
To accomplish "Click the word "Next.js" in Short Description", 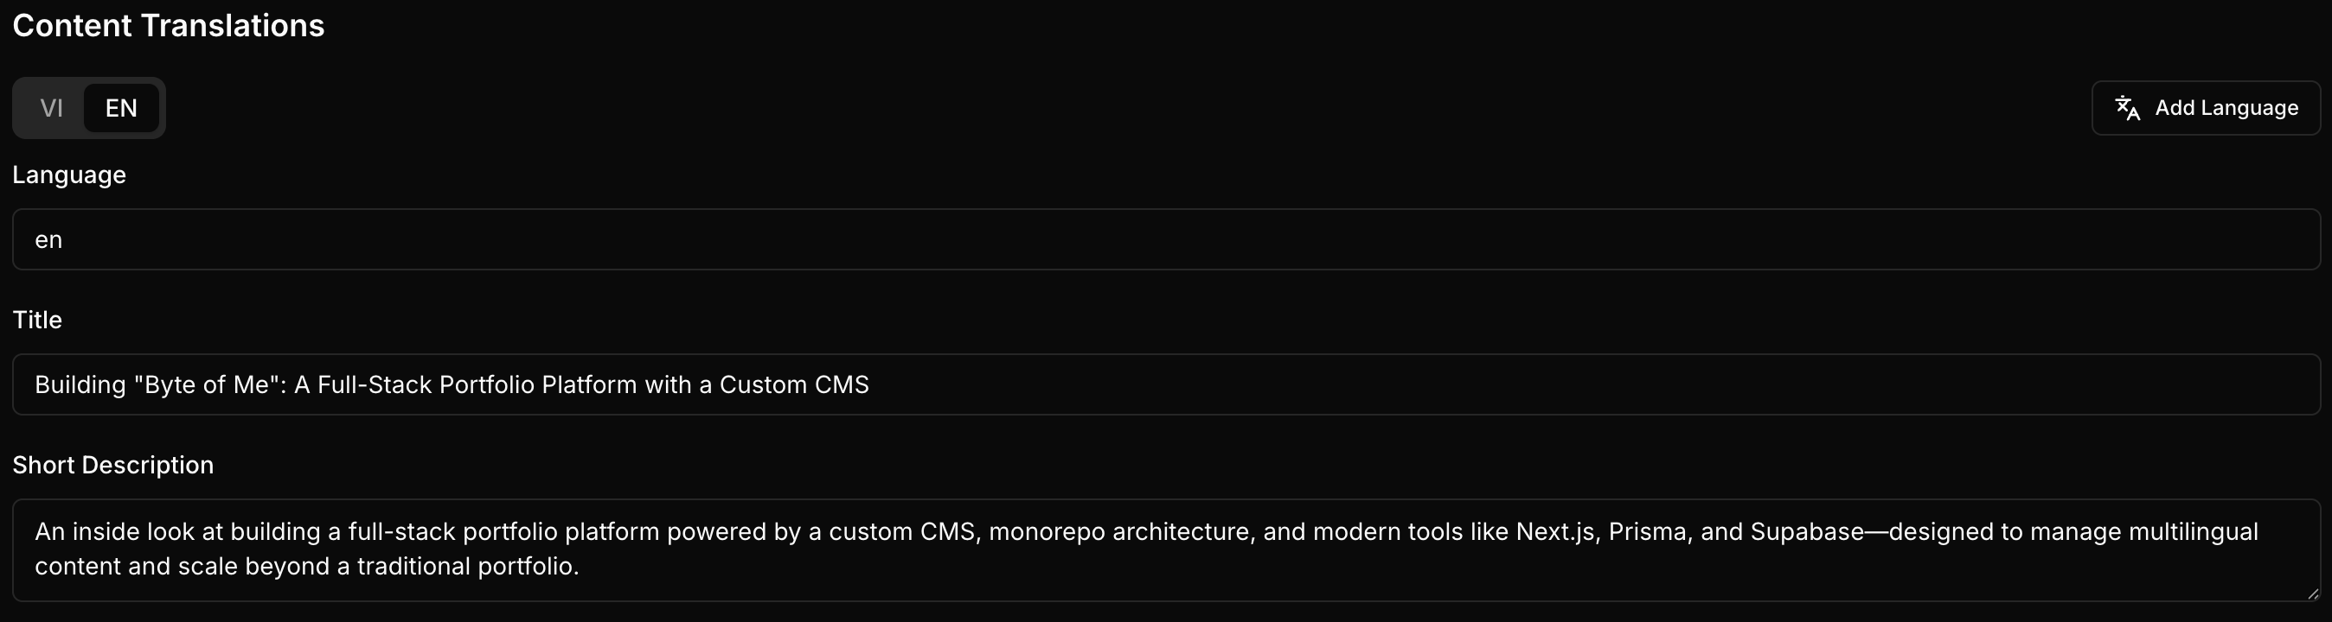I will (x=1555, y=531).
